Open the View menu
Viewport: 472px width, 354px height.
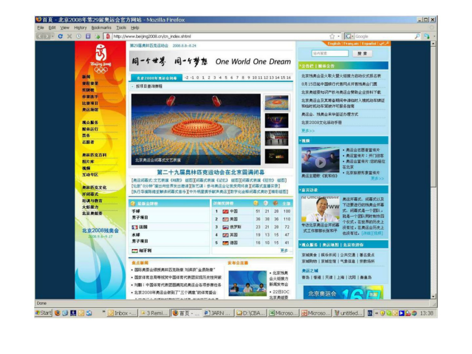(x=65, y=27)
